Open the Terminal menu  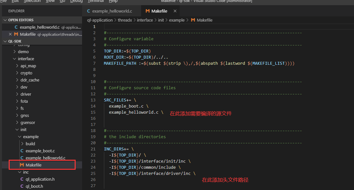pos(96,1)
